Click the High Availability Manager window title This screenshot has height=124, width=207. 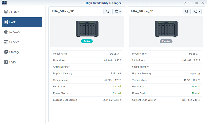(103, 3)
